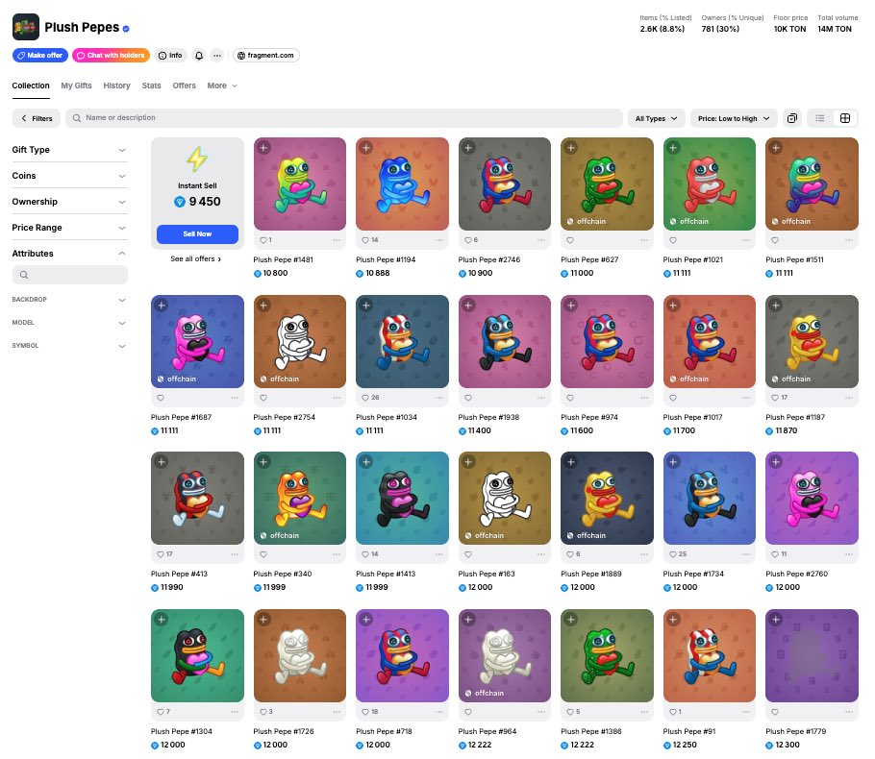
Task: Click Chat with holders button
Action: [111, 55]
